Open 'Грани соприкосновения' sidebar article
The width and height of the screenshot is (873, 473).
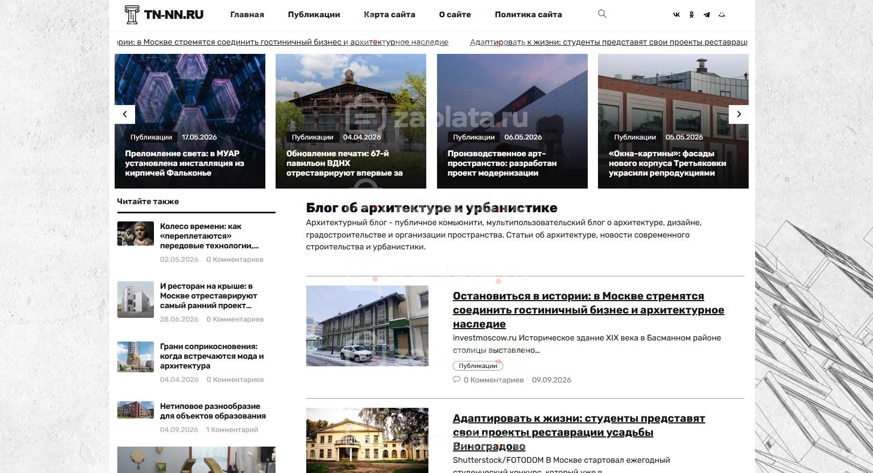[212, 356]
